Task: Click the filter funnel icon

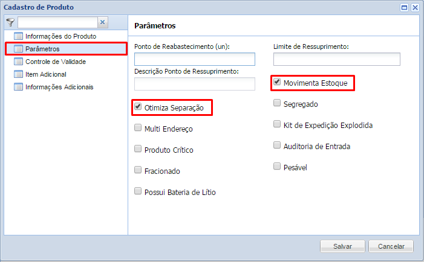Action: click(x=10, y=22)
